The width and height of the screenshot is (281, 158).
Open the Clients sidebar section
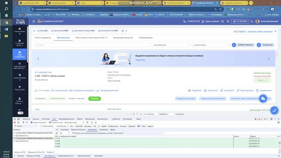tap(20, 101)
